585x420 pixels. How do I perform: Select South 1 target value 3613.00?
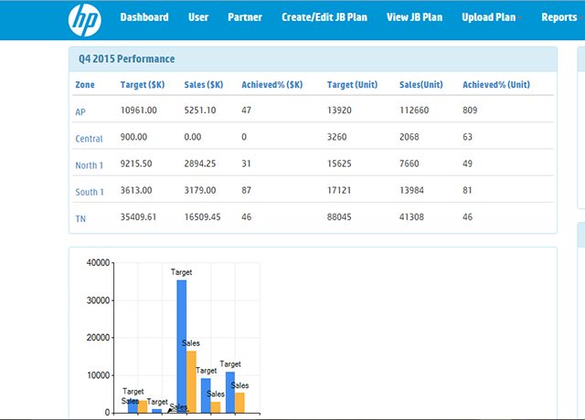pyautogui.click(x=136, y=191)
